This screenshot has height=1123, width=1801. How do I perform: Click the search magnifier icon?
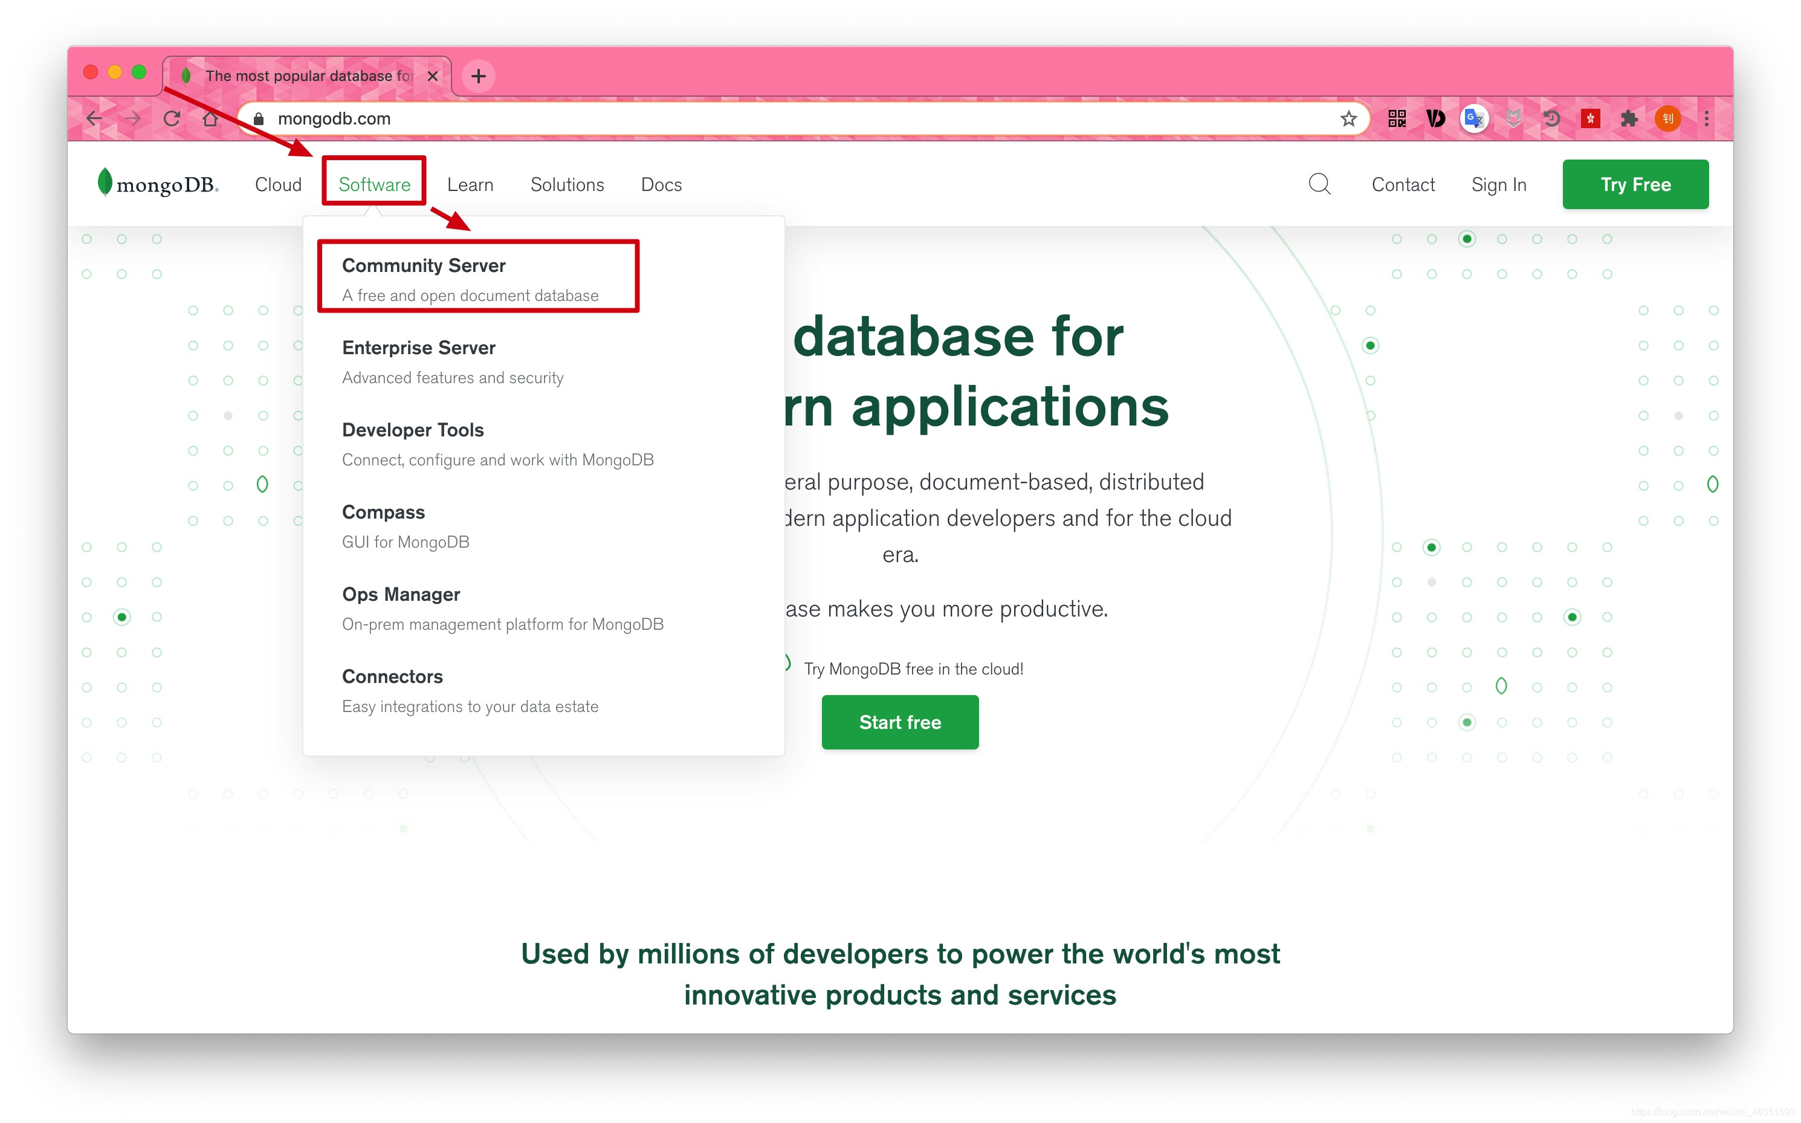pos(1319,184)
